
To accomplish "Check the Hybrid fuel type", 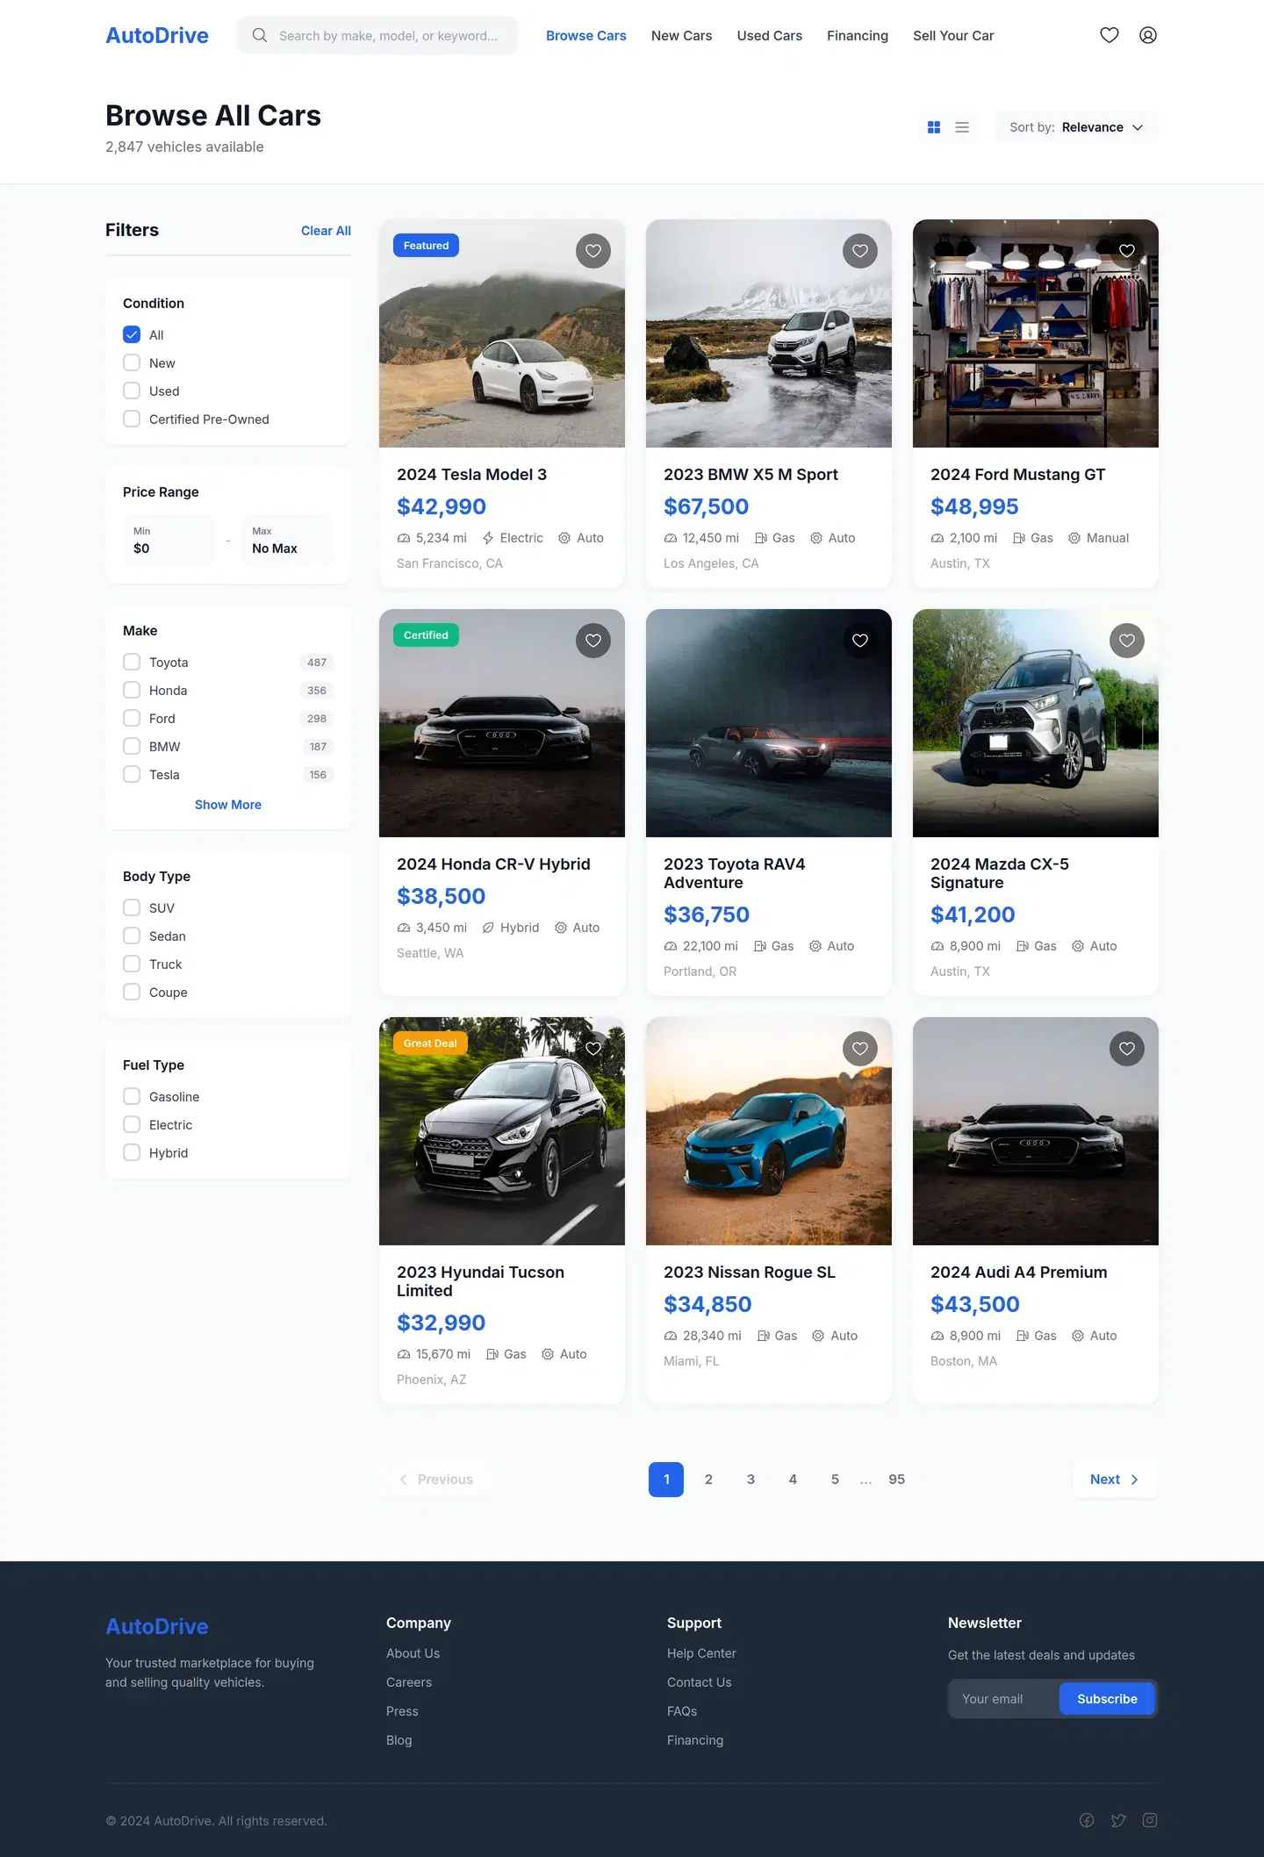I will [x=132, y=1152].
